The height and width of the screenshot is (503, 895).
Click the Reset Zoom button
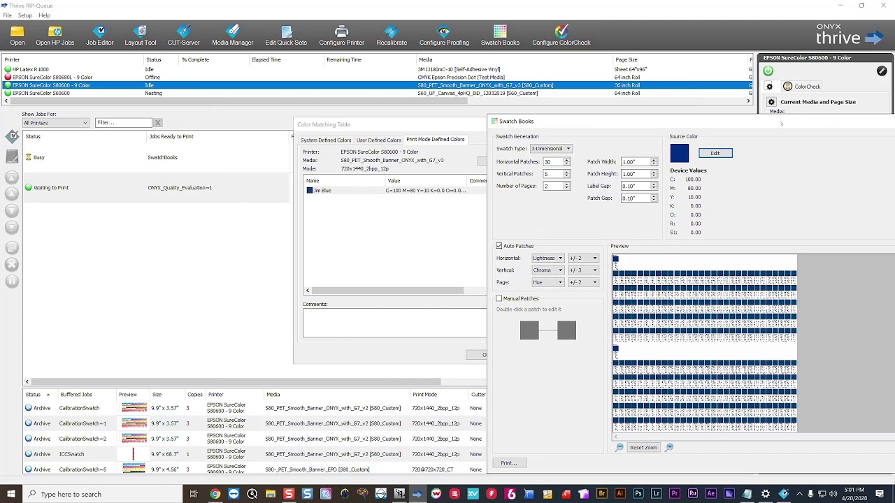click(x=643, y=447)
